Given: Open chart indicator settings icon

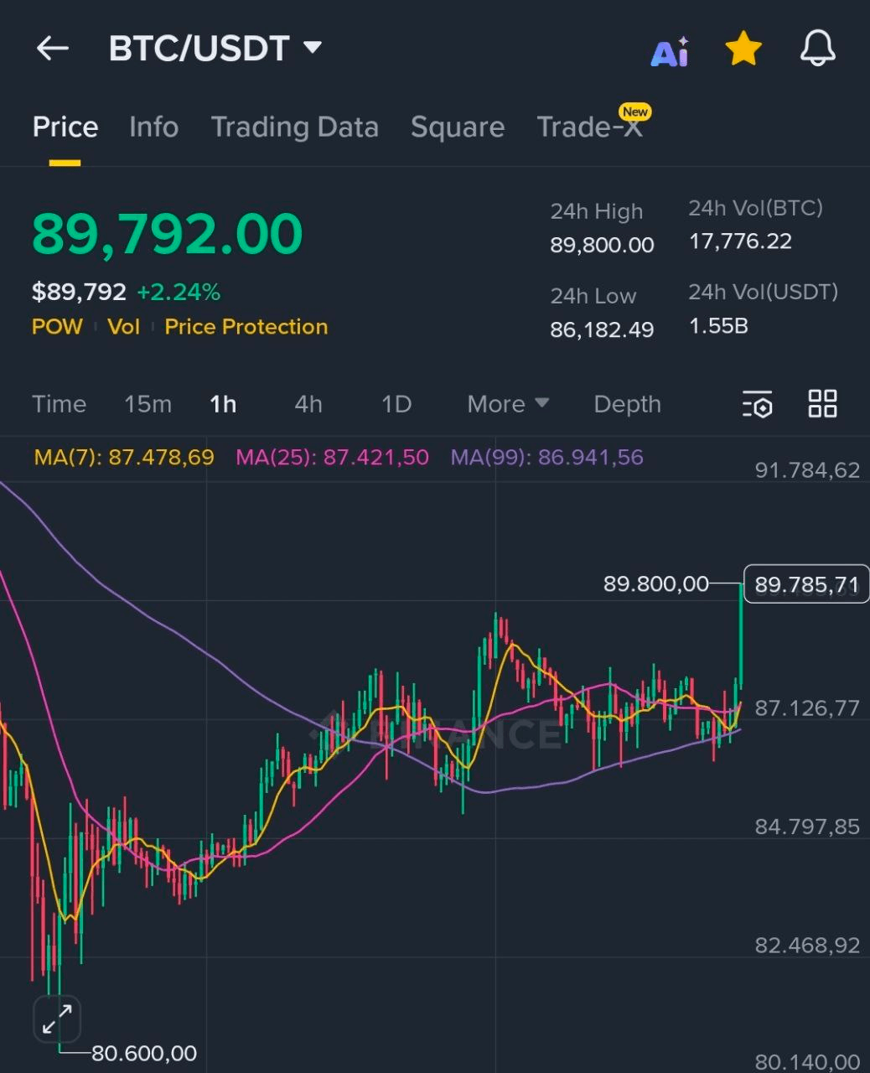Looking at the screenshot, I should pyautogui.click(x=757, y=404).
